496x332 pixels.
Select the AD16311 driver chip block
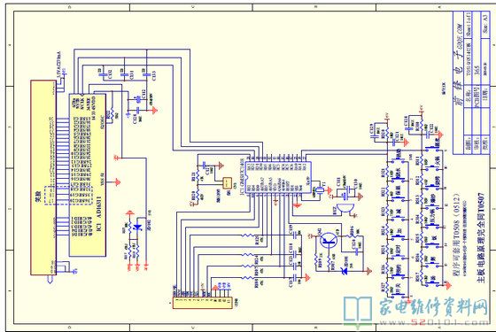pos(88,175)
